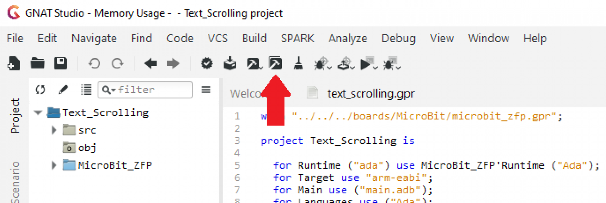Select the Text_Scrolling root label
The width and height of the screenshot is (606, 203).
click(x=106, y=112)
